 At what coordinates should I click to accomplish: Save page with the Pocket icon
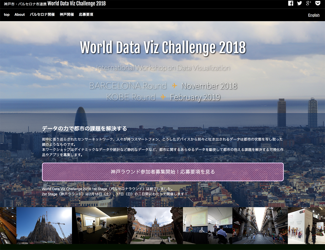click(x=318, y=4)
